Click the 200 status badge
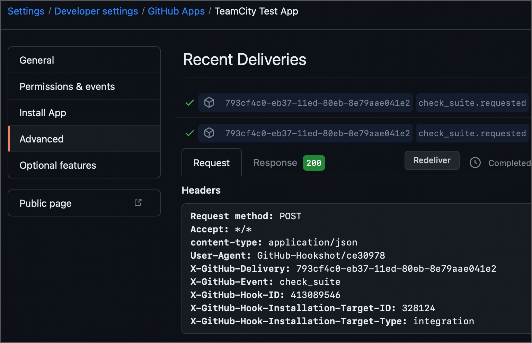The width and height of the screenshot is (532, 343). tap(313, 163)
